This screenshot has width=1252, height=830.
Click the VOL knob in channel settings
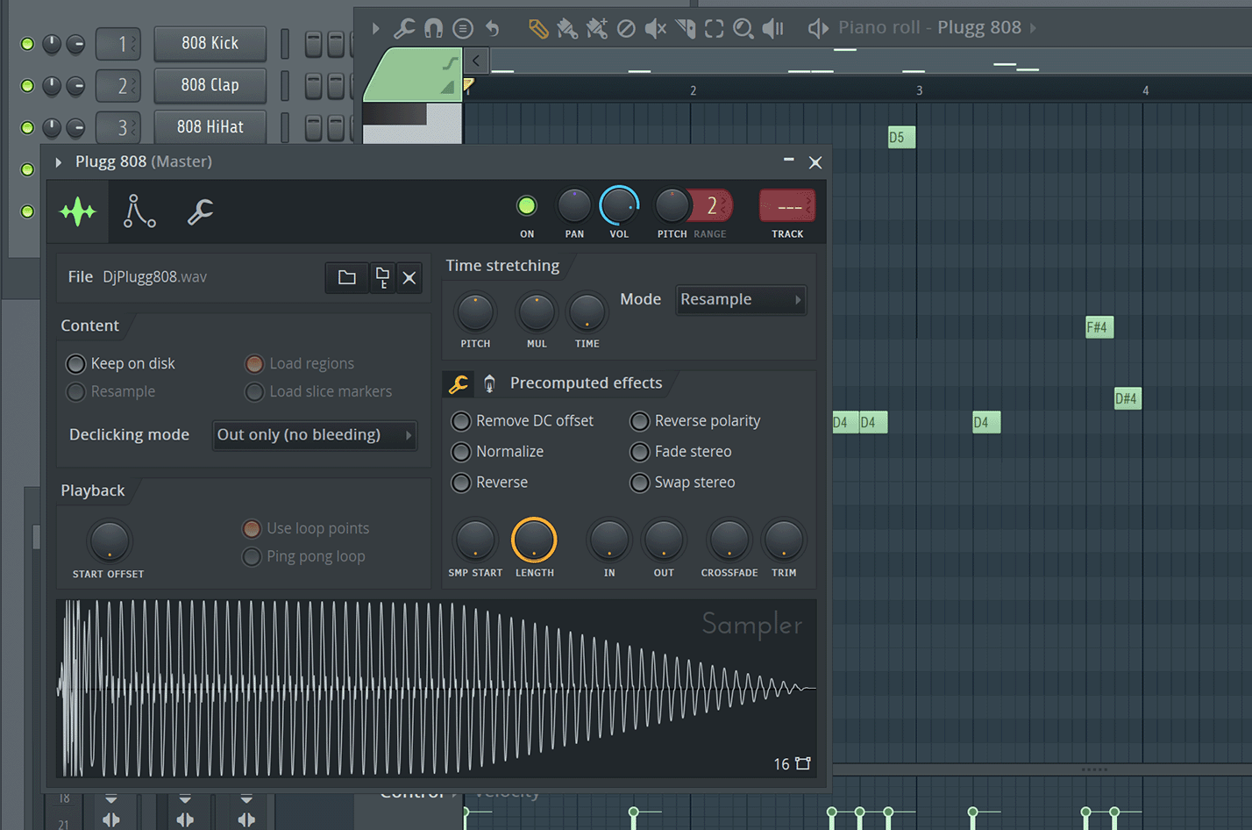coord(619,206)
